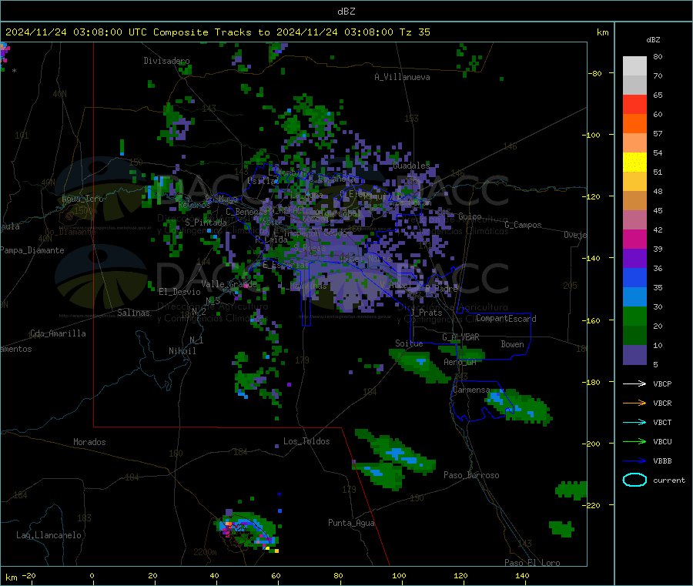Click the 'Cda_Amarilla' map label
This screenshot has height=586, width=693.
pyautogui.click(x=58, y=333)
